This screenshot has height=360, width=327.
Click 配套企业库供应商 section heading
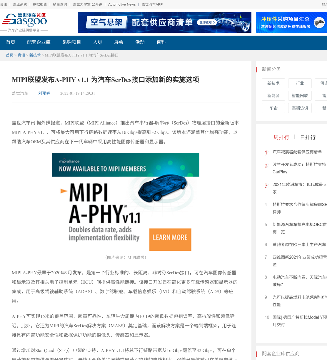click(281, 354)
